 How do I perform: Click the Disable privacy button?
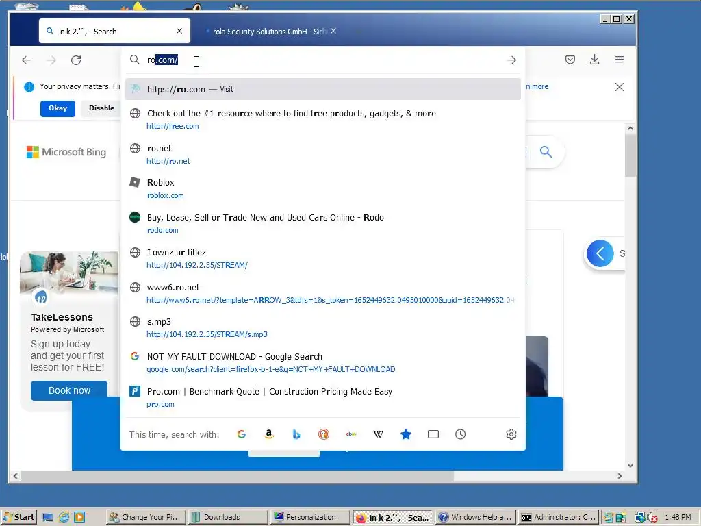point(101,108)
